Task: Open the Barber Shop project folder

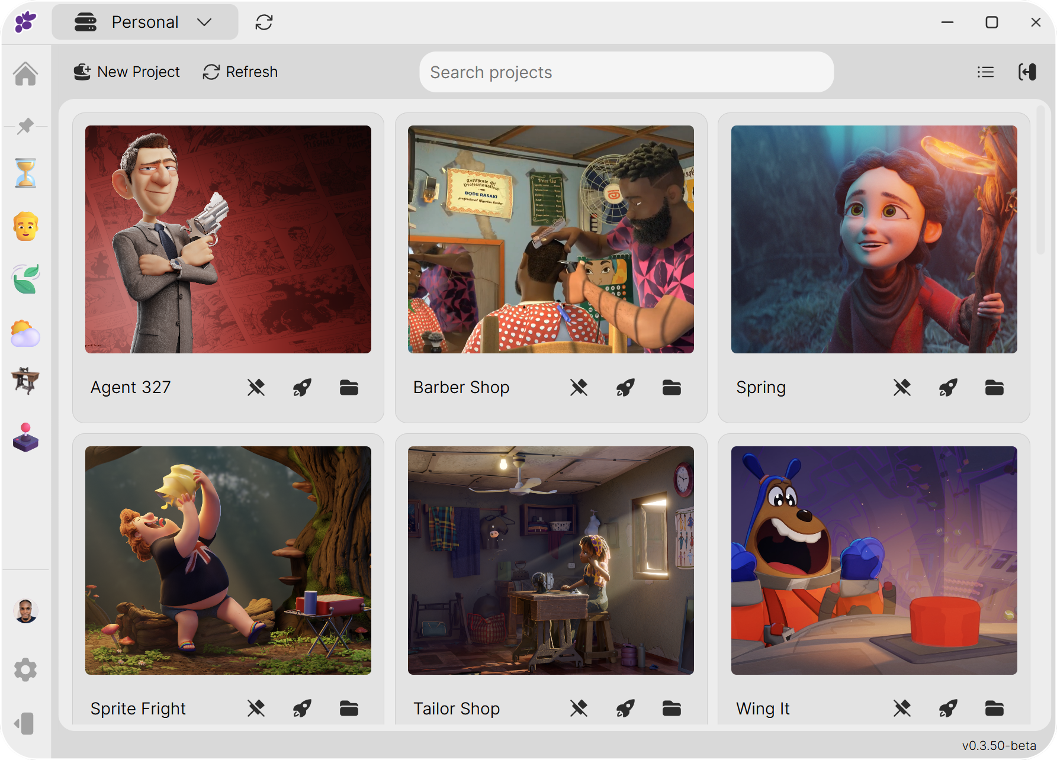Action: click(x=671, y=388)
